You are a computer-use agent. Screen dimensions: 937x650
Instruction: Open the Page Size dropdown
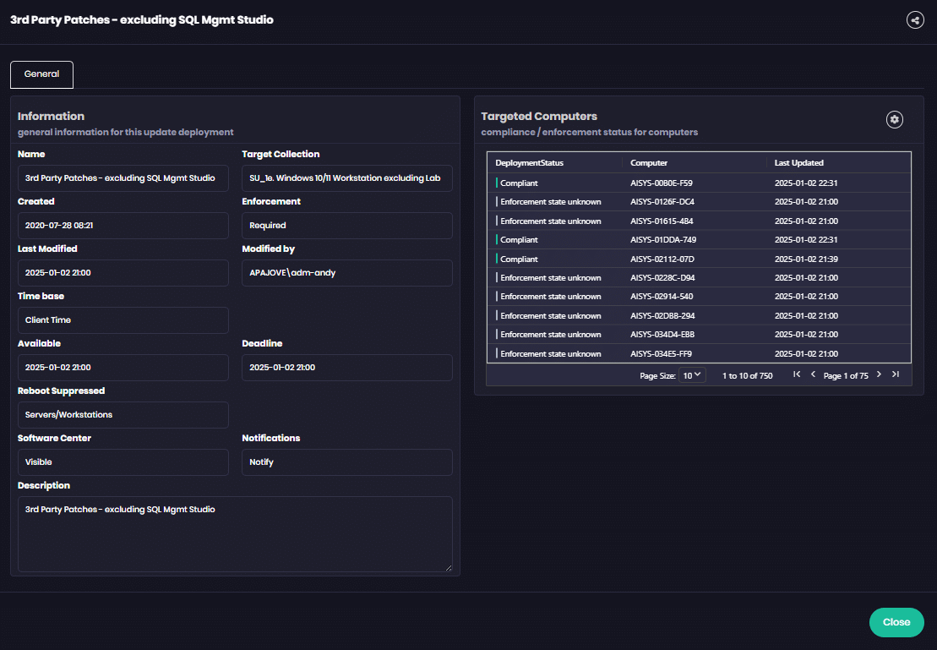point(692,375)
